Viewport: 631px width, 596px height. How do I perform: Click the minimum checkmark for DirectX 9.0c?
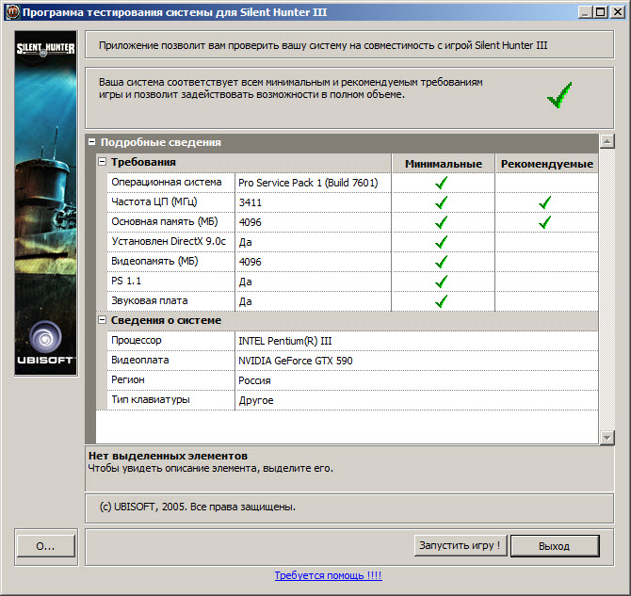442,242
